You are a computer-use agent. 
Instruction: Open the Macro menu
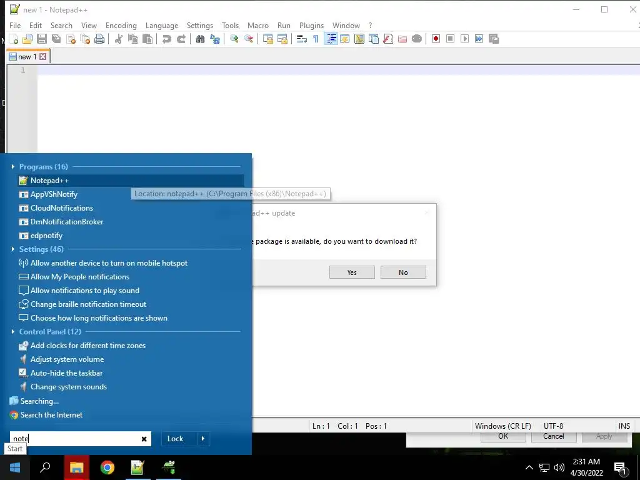(258, 25)
